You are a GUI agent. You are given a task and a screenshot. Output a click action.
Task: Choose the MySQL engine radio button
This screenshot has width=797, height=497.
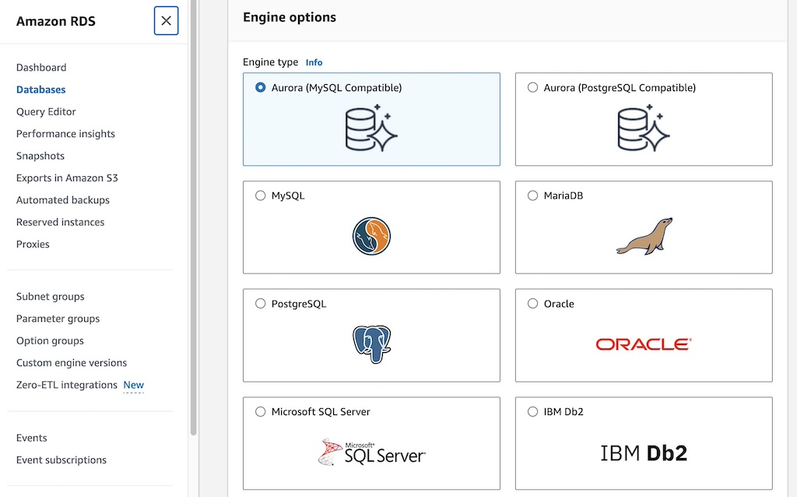[260, 196]
